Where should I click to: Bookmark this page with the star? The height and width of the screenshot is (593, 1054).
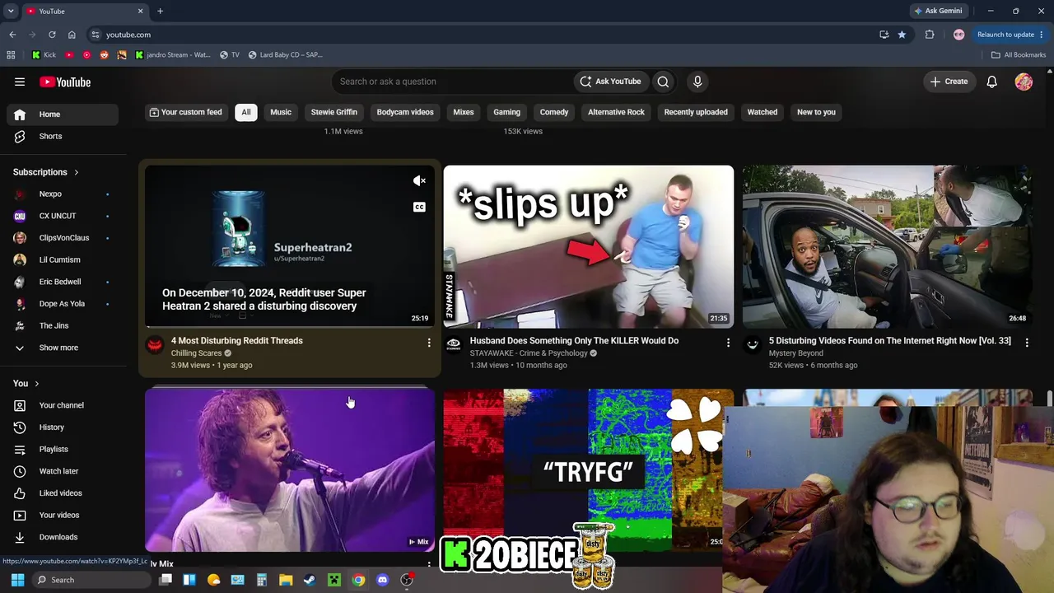(x=902, y=35)
